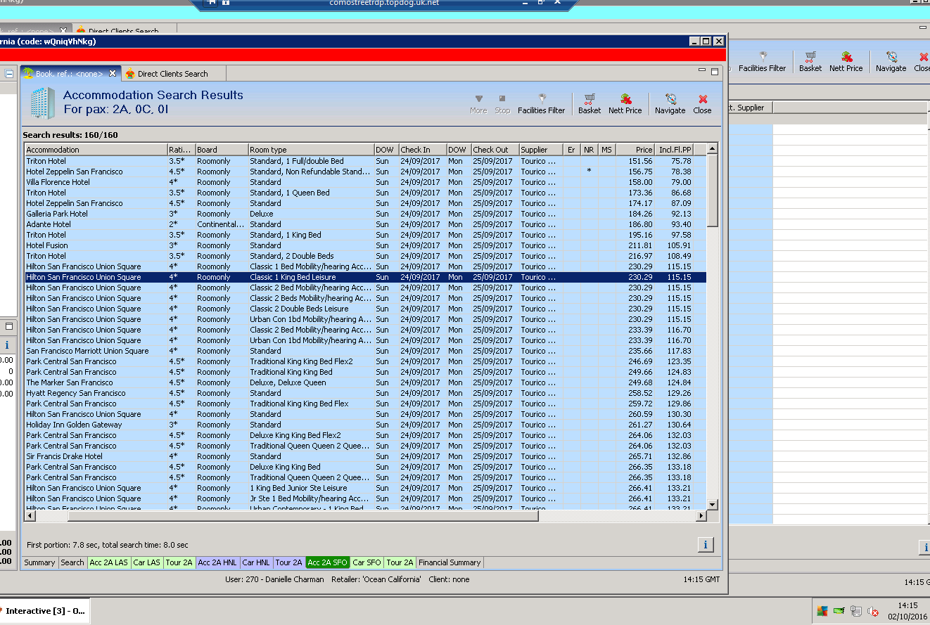Open the Facilities Filter tool
The height and width of the screenshot is (625, 930).
coord(541,104)
